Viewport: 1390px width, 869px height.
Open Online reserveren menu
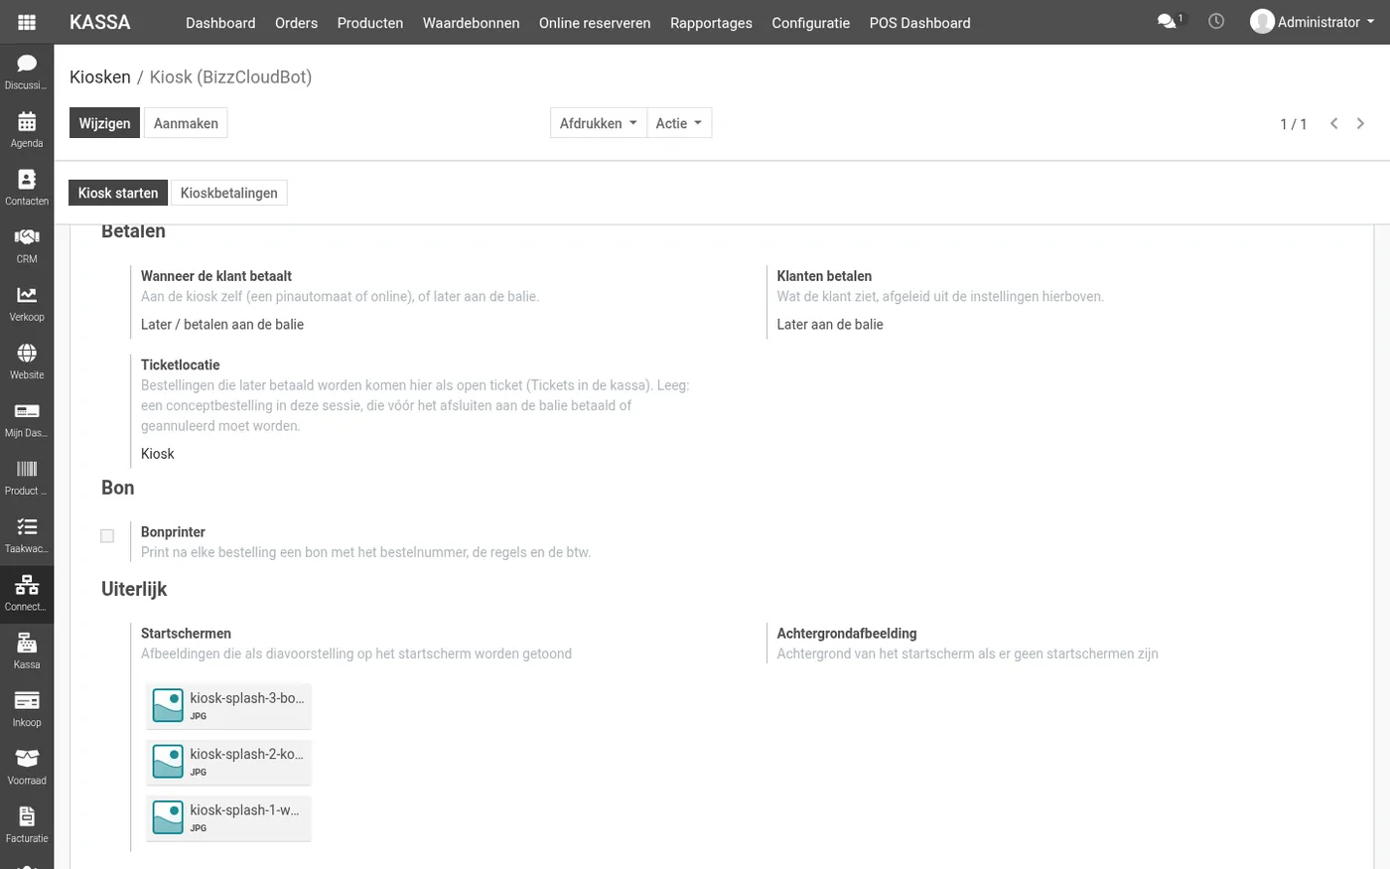tap(595, 23)
